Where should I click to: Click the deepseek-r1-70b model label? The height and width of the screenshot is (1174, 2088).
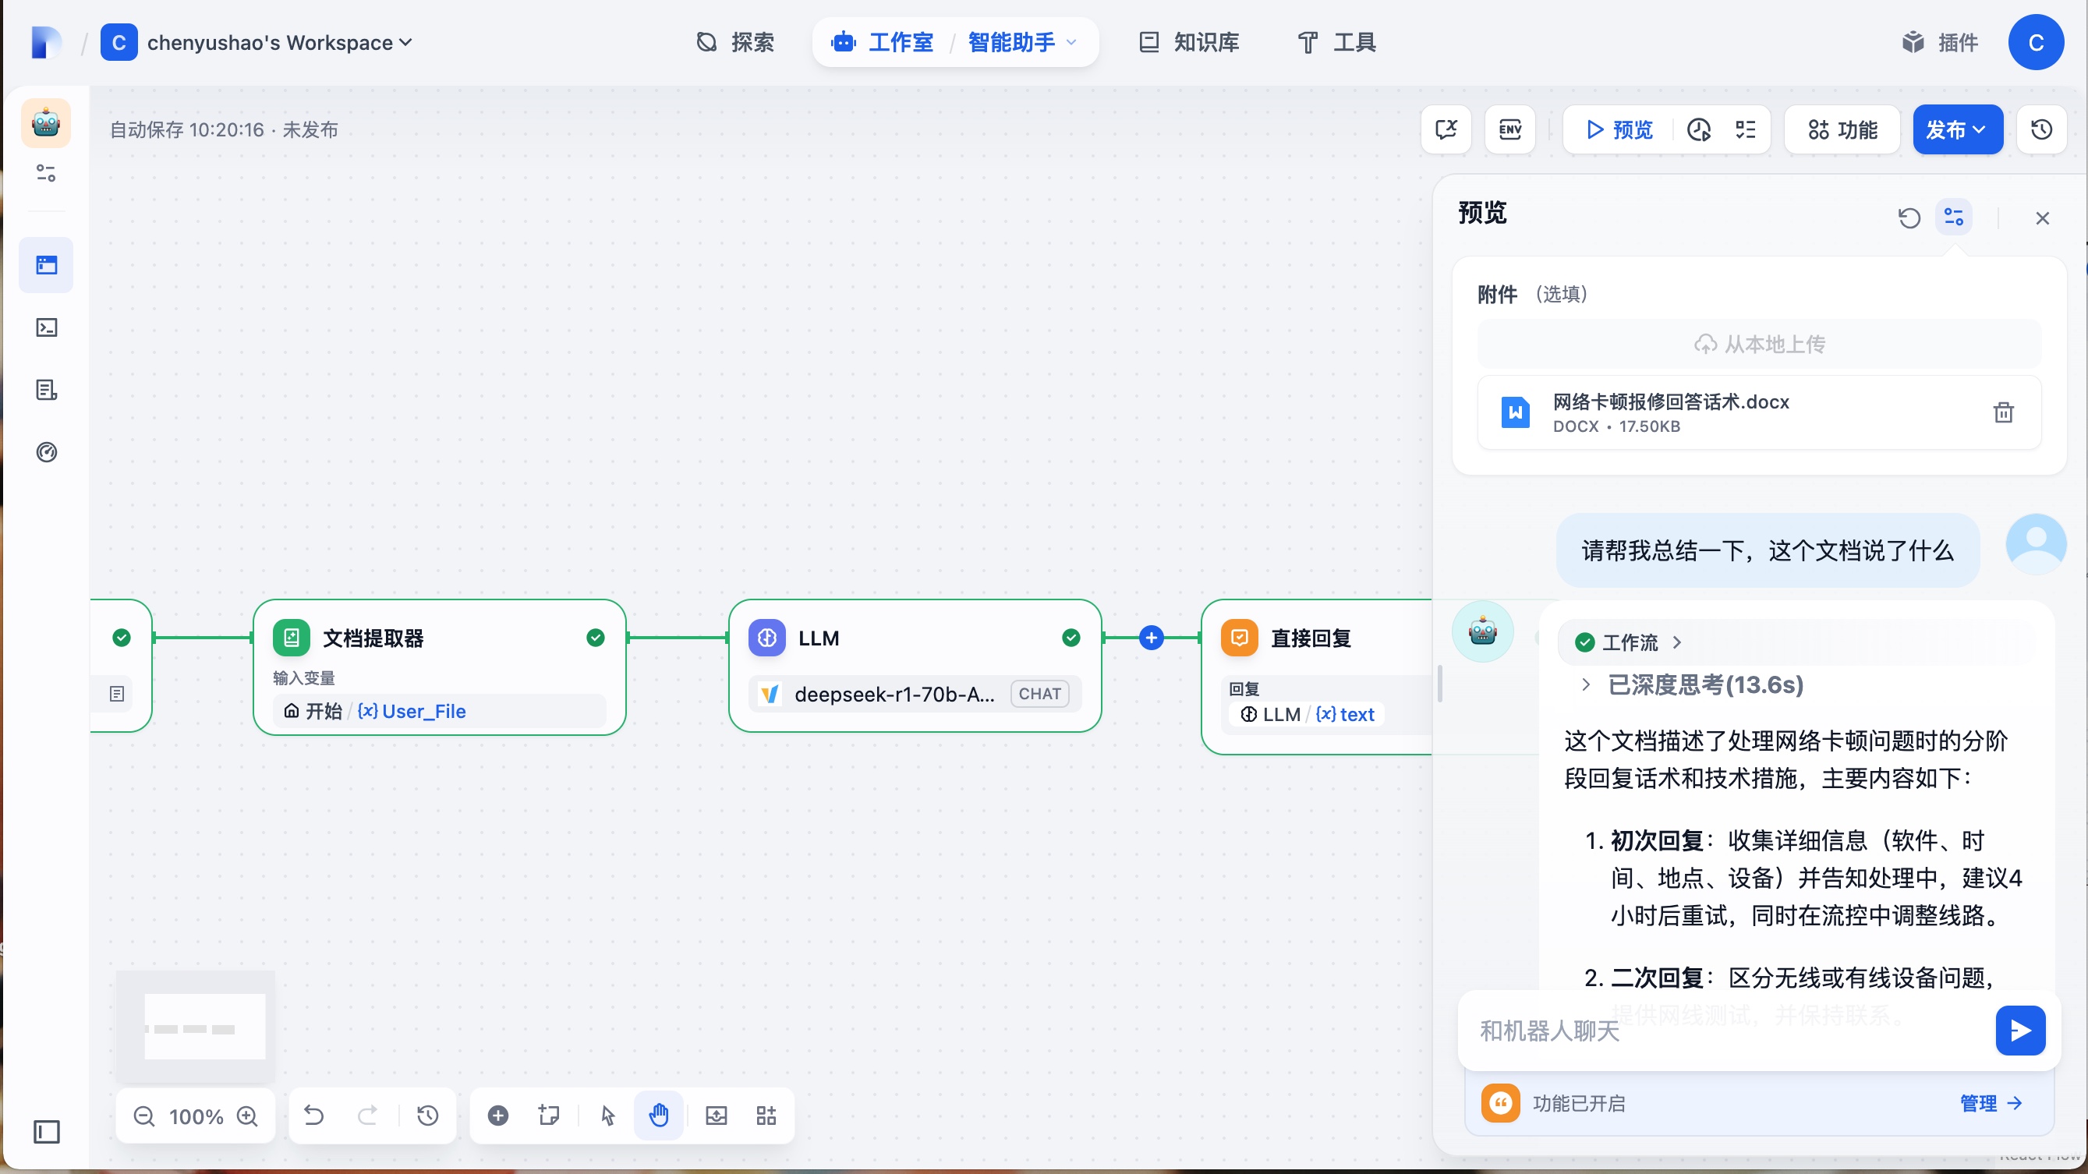tap(895, 694)
